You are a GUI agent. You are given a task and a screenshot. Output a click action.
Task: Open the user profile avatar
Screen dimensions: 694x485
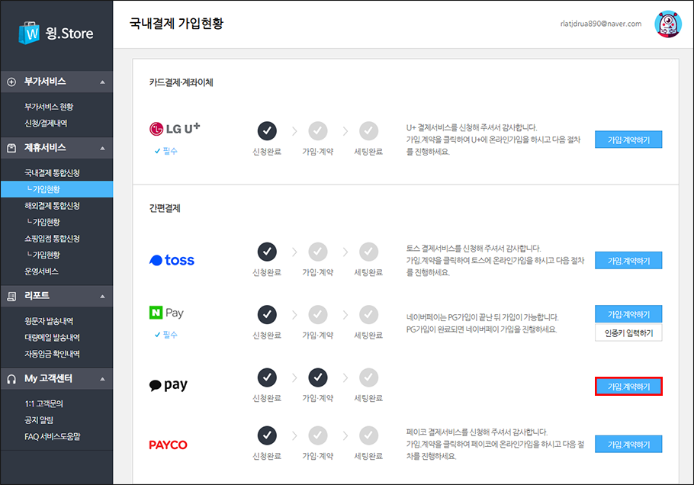tap(668, 24)
